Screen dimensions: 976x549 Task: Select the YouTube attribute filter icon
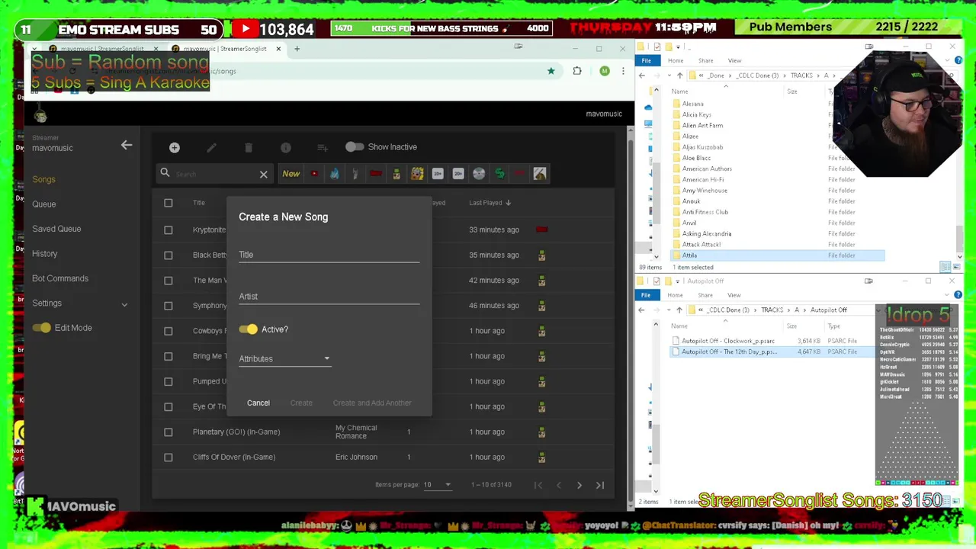click(314, 174)
